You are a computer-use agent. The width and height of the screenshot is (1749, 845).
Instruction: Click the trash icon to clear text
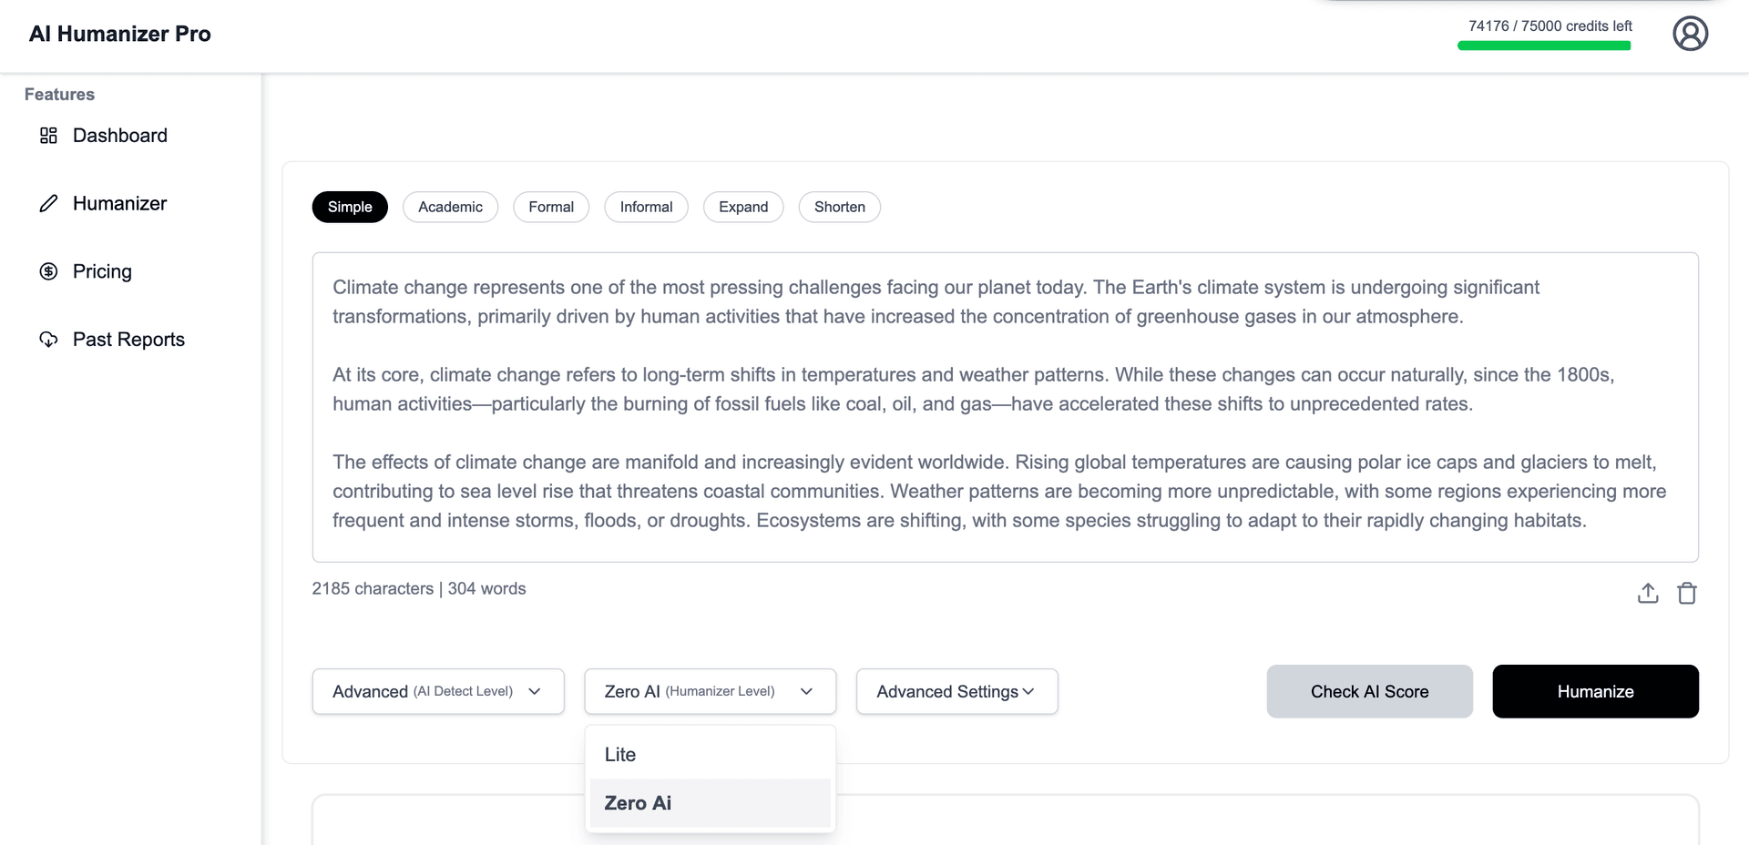pyautogui.click(x=1687, y=594)
